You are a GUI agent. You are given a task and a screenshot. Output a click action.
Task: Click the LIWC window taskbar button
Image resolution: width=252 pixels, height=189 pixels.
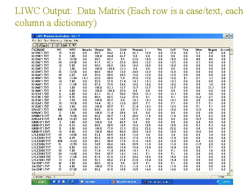point(158,182)
